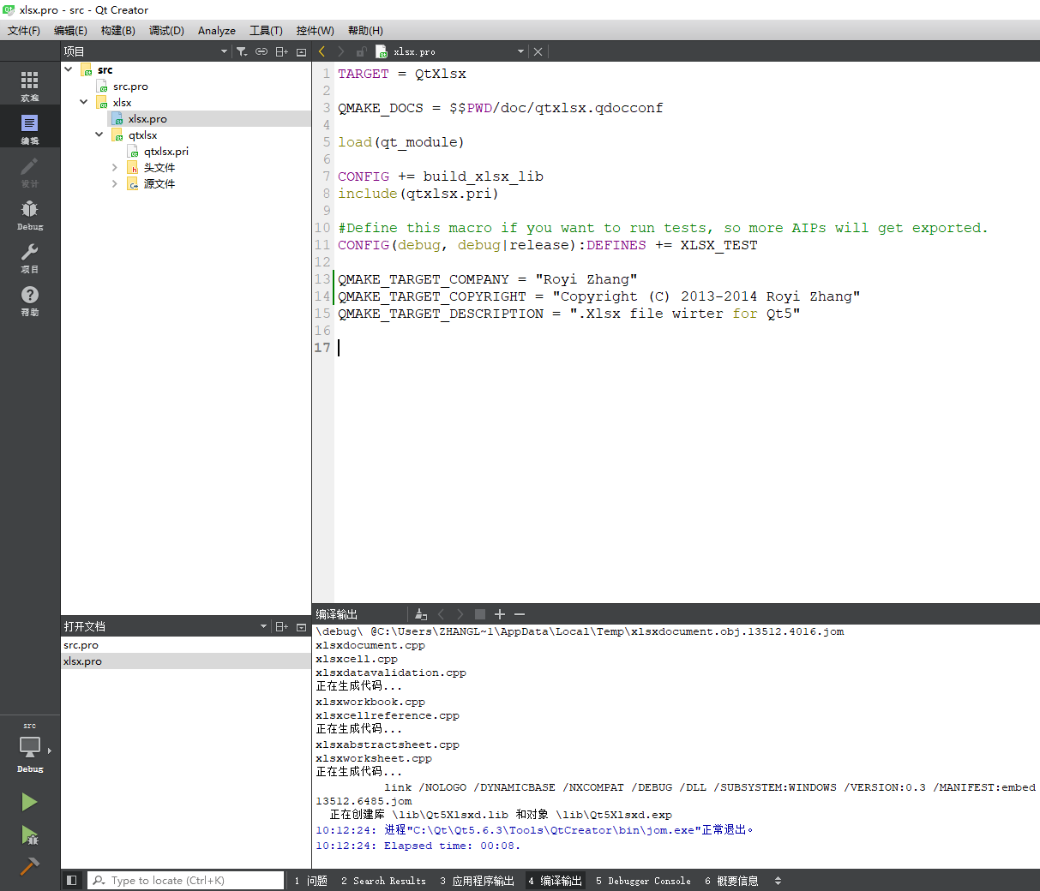Collapse the xlsx folder in tree

(x=83, y=102)
